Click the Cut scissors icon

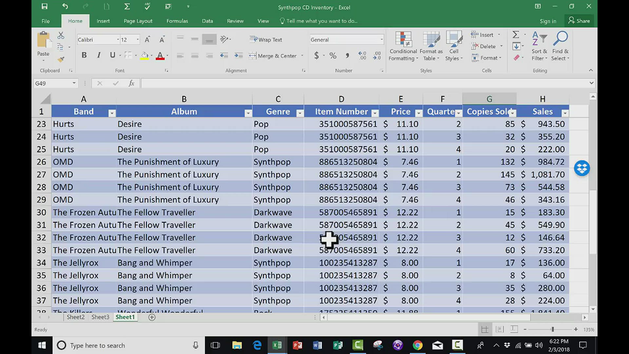pos(61,35)
